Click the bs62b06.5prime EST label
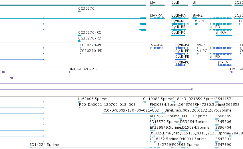 (x=93, y=99)
